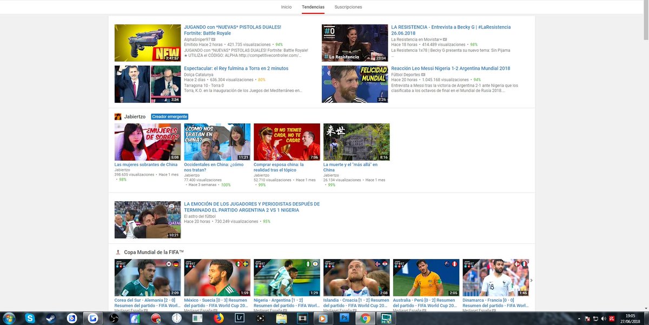
Task: Open the Windows Start menu
Action: [x=9, y=318]
